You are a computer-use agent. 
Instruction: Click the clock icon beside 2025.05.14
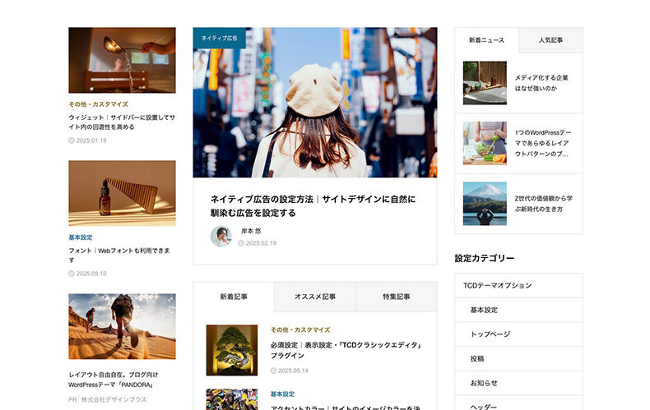[274, 371]
